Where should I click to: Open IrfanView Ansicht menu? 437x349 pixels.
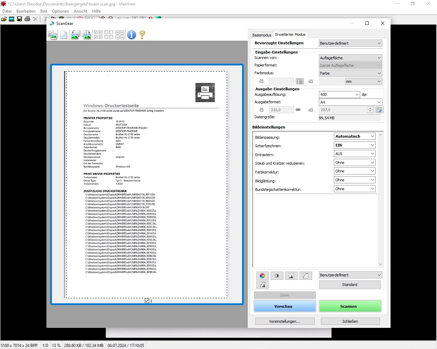pos(81,11)
